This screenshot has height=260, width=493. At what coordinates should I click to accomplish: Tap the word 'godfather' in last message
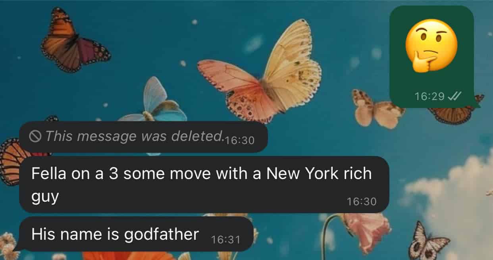161,235
